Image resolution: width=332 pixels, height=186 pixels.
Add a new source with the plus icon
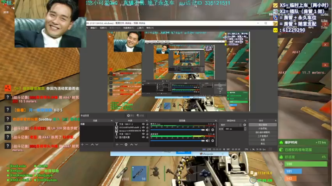pos(117,144)
